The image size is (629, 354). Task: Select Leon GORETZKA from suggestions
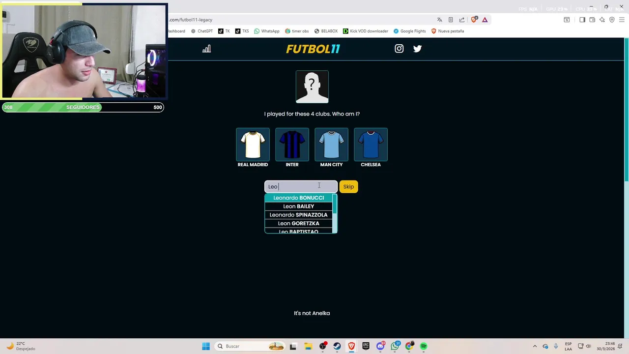coord(298,223)
